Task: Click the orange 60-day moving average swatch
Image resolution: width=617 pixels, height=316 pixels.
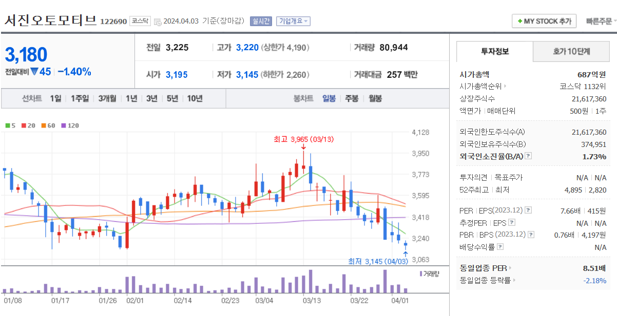Action: (x=44, y=125)
